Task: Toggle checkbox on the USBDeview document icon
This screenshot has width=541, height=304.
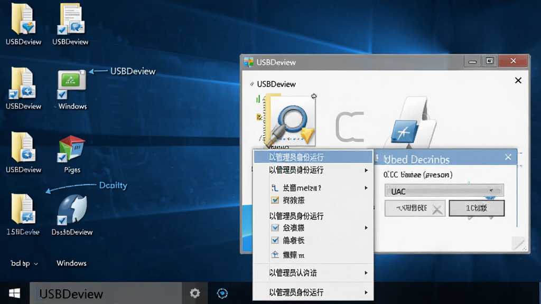Action: coord(62,30)
